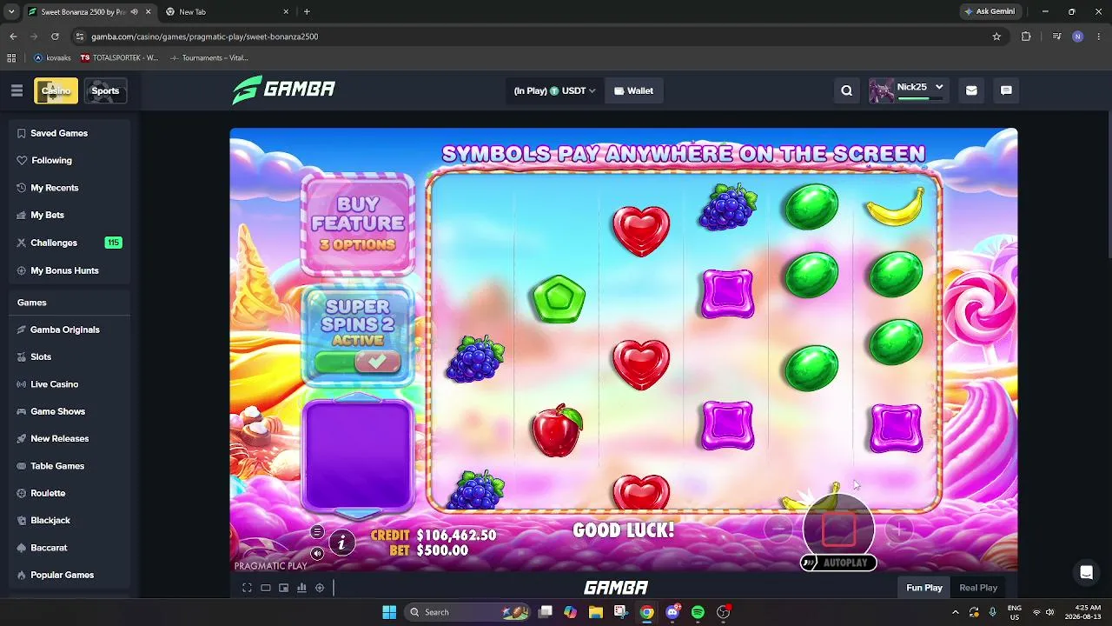Switch to the Sweet Bonanza 2500 tab
The width and height of the screenshot is (1112, 626).
point(89,11)
